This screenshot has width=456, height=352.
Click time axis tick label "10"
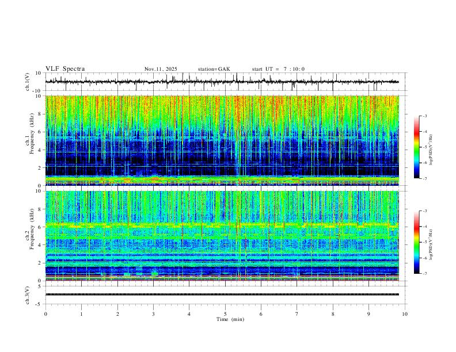405,314
